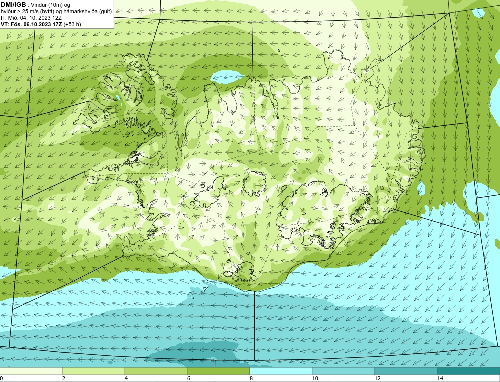
Task: Click the darkest teal legend swatch above 14
Action: (x=469, y=371)
